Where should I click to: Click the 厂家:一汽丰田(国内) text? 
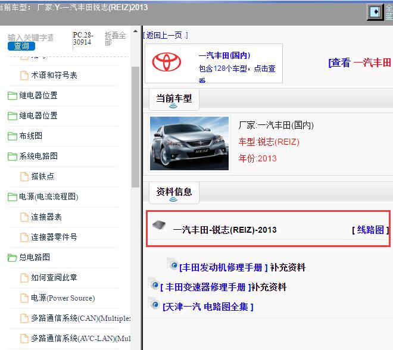point(276,125)
